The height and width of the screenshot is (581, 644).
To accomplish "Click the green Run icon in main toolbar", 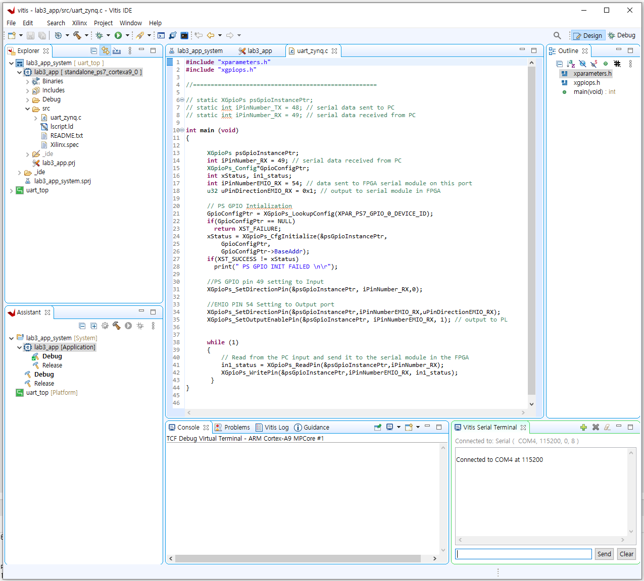I will click(x=118, y=35).
